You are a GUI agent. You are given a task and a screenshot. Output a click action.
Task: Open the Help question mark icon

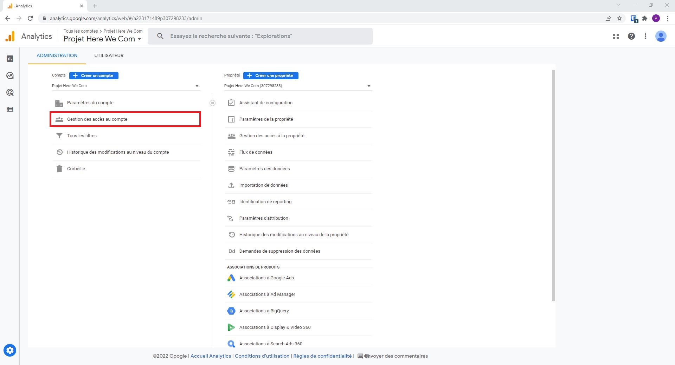tap(631, 36)
